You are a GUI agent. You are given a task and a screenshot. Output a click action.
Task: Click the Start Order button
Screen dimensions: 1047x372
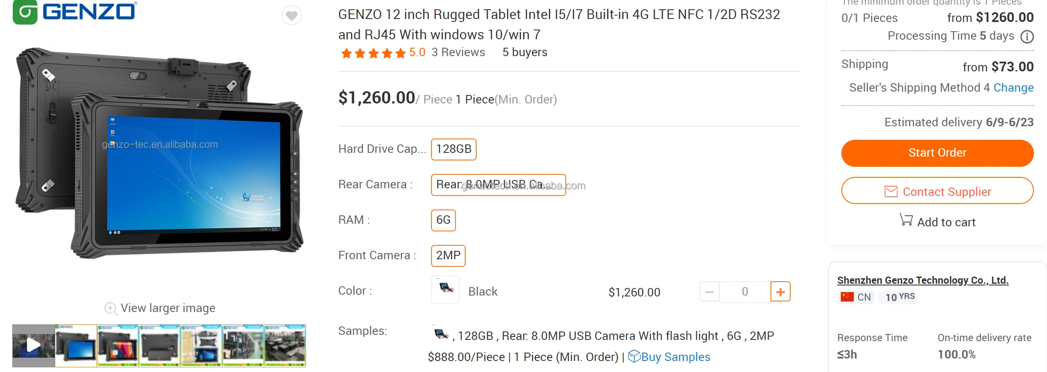[937, 153]
